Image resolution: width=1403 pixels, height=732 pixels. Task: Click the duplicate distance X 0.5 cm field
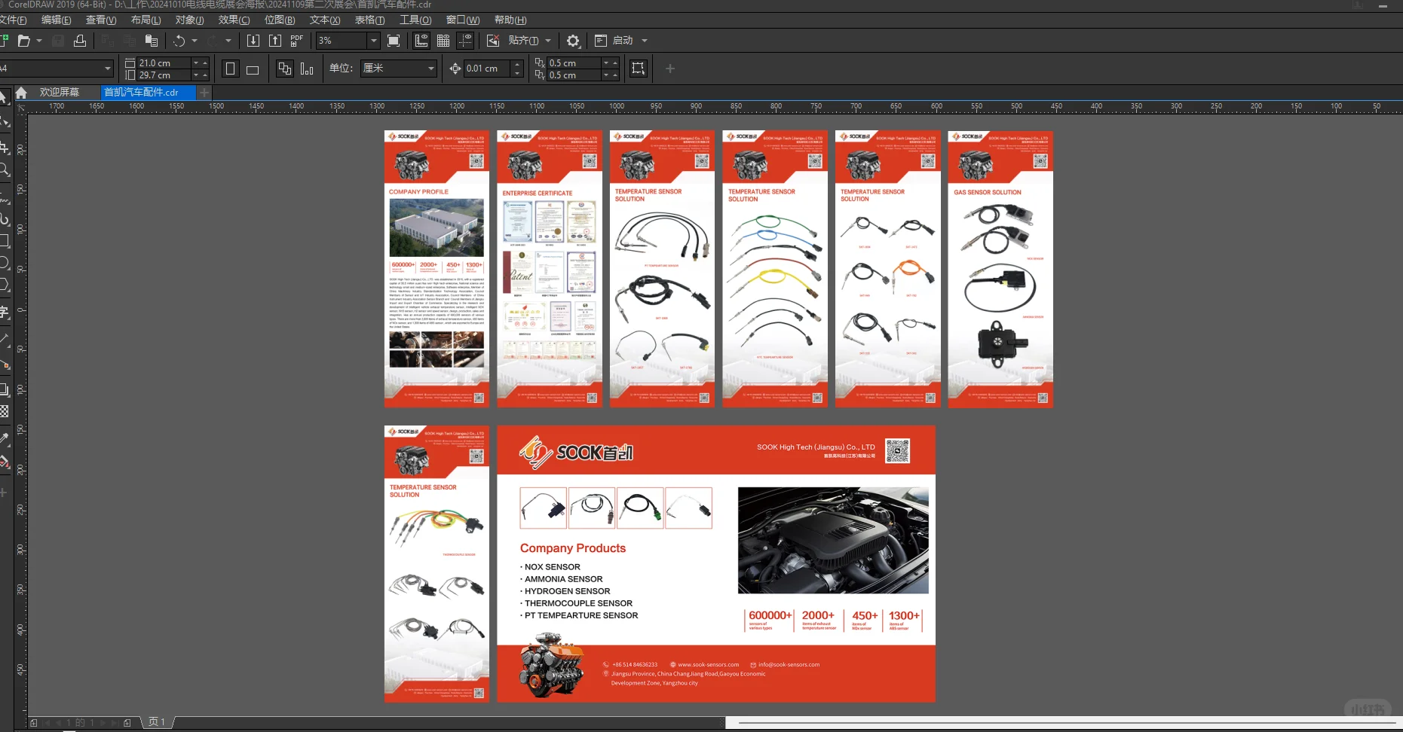[573, 63]
